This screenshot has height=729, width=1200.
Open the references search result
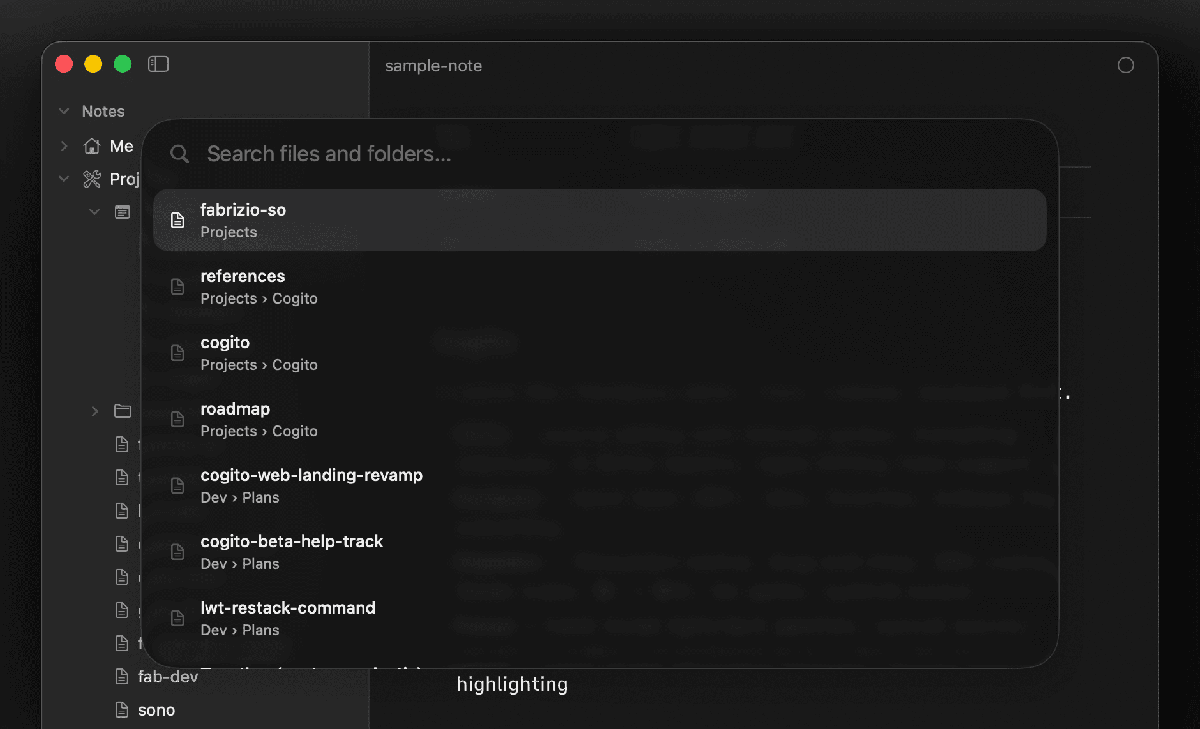[x=600, y=286]
